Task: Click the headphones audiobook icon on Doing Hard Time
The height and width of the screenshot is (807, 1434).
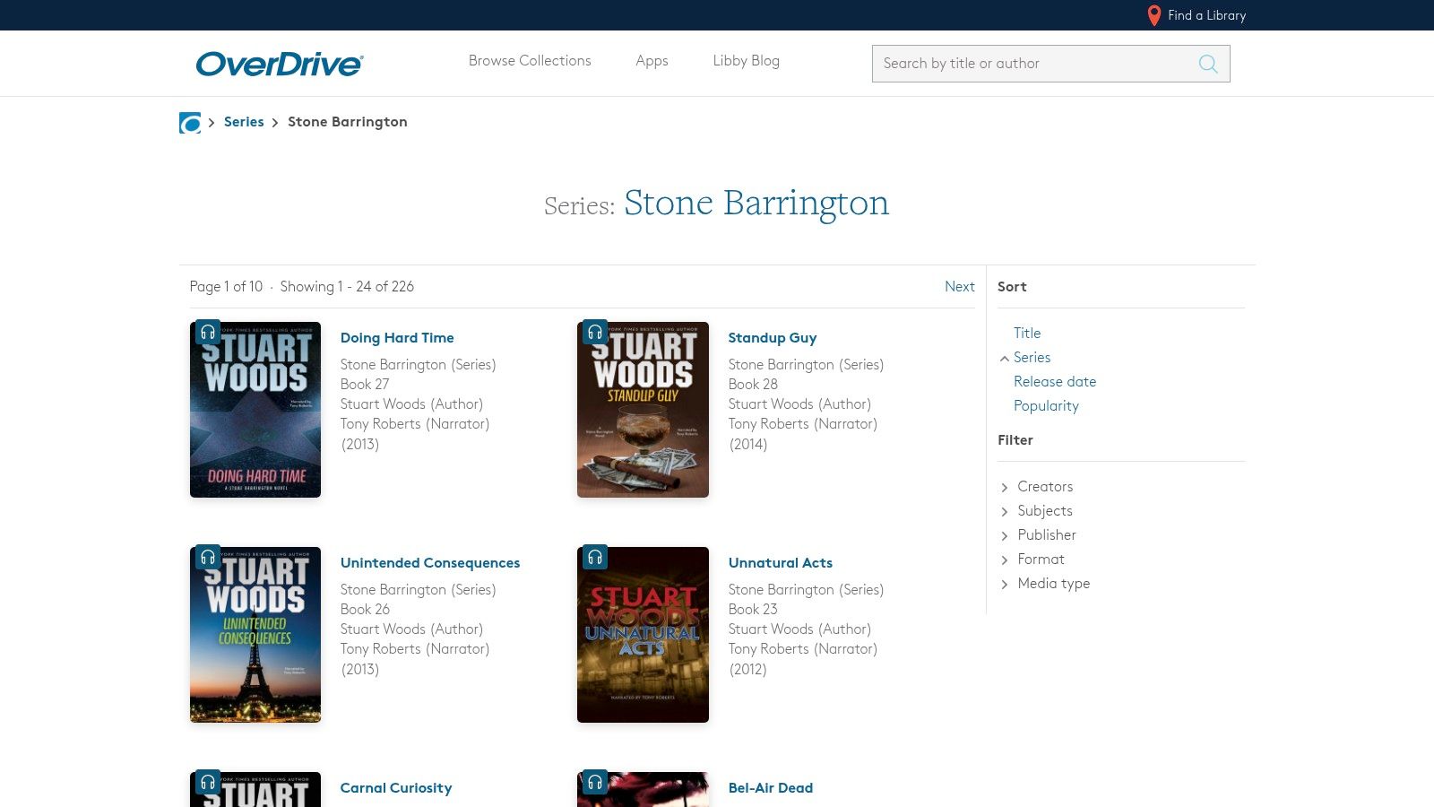Action: point(209,332)
